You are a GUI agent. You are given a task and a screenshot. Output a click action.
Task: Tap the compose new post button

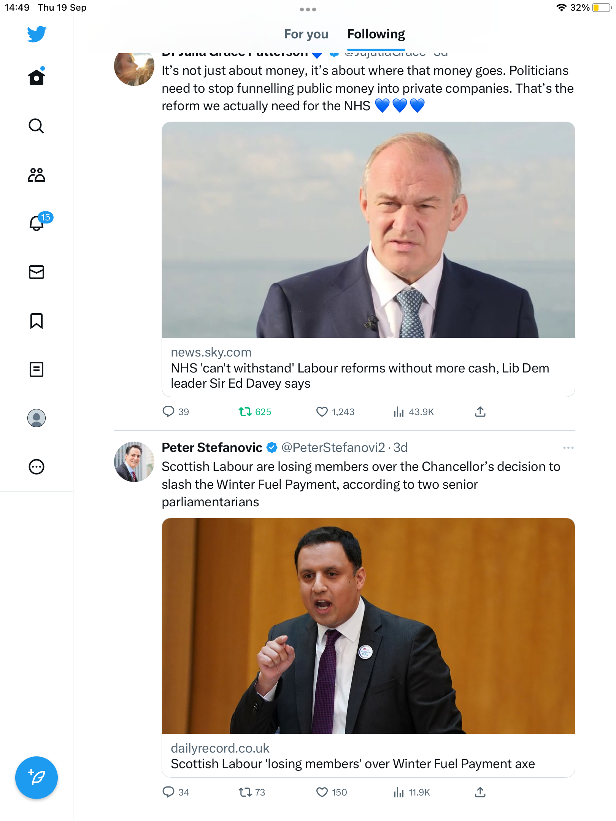37,778
